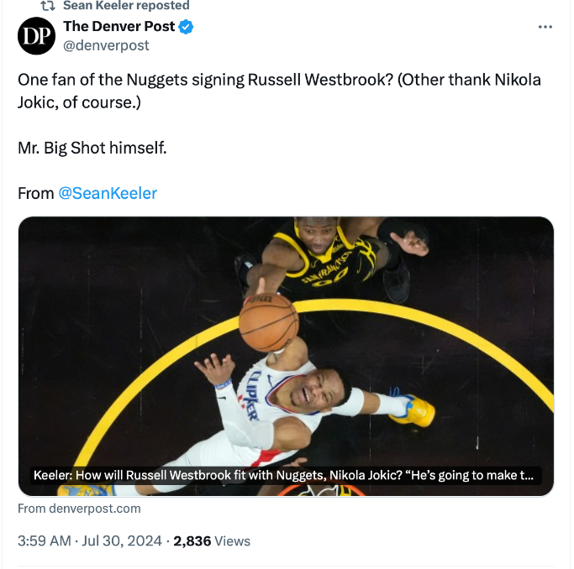574x569 pixels.
Task: View the 2,836 Views count
Action: point(211,541)
